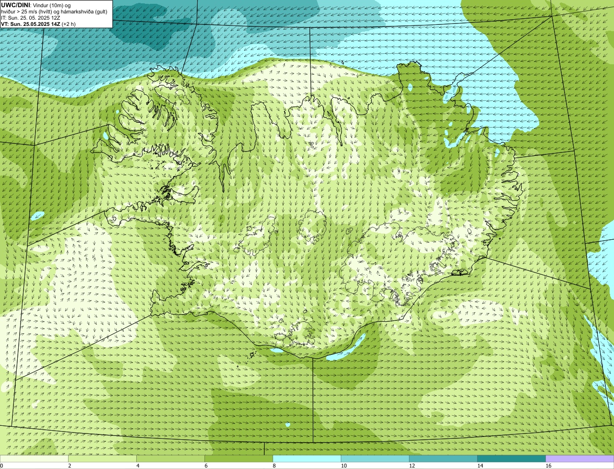Click the 2–4 m/s light green scale swatch
The height and width of the screenshot is (469, 614).
(102, 459)
